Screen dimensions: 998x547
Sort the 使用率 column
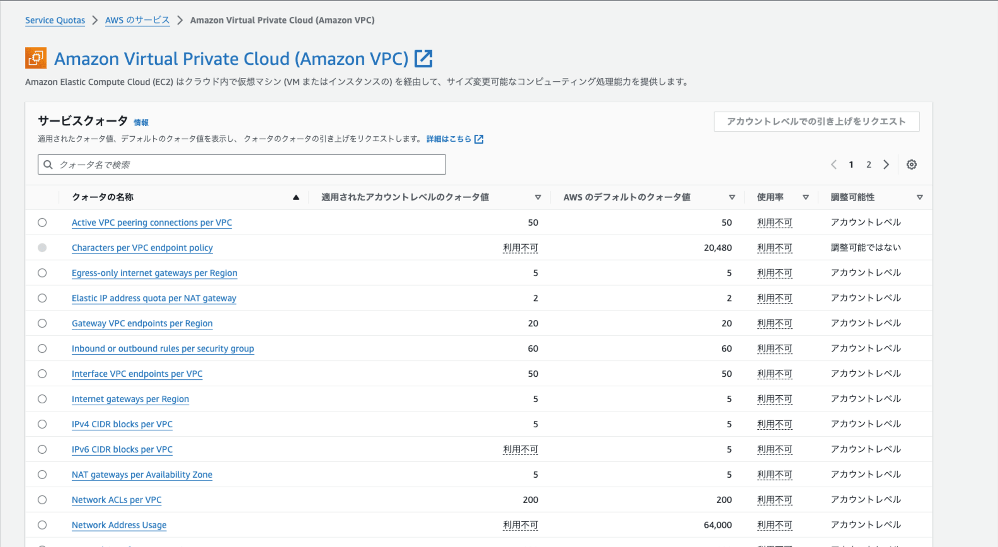(x=806, y=197)
